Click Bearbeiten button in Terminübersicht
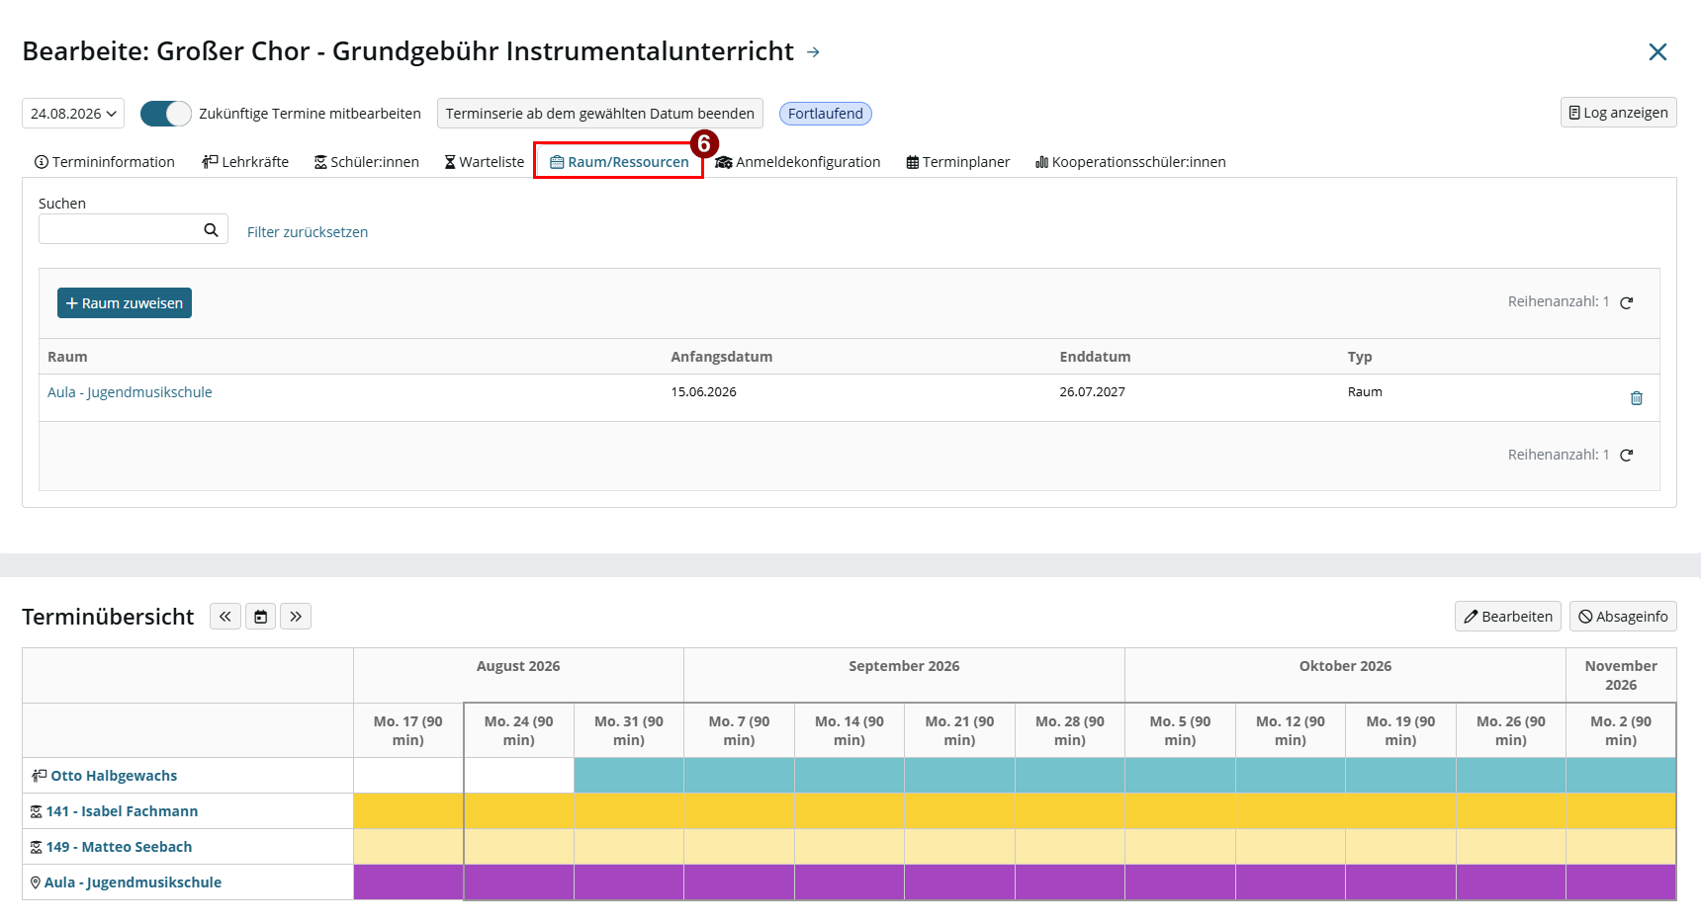Image resolution: width=1701 pixels, height=923 pixels. (1508, 617)
